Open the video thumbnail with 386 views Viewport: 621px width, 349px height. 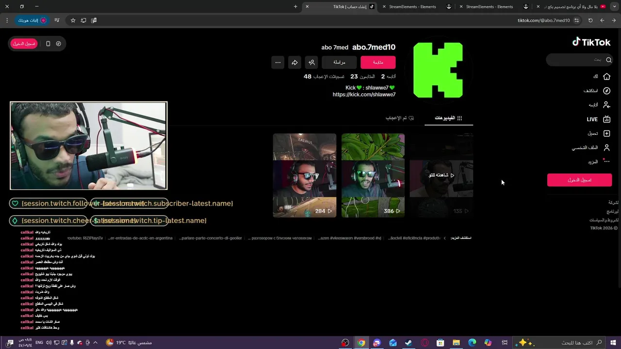(373, 175)
